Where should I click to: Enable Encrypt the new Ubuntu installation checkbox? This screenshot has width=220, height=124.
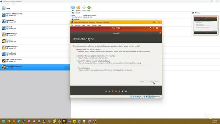click(77, 56)
